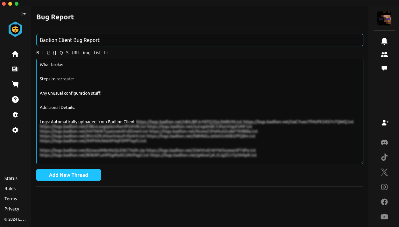Apply bold with the B button
The height and width of the screenshot is (227, 399).
click(38, 53)
